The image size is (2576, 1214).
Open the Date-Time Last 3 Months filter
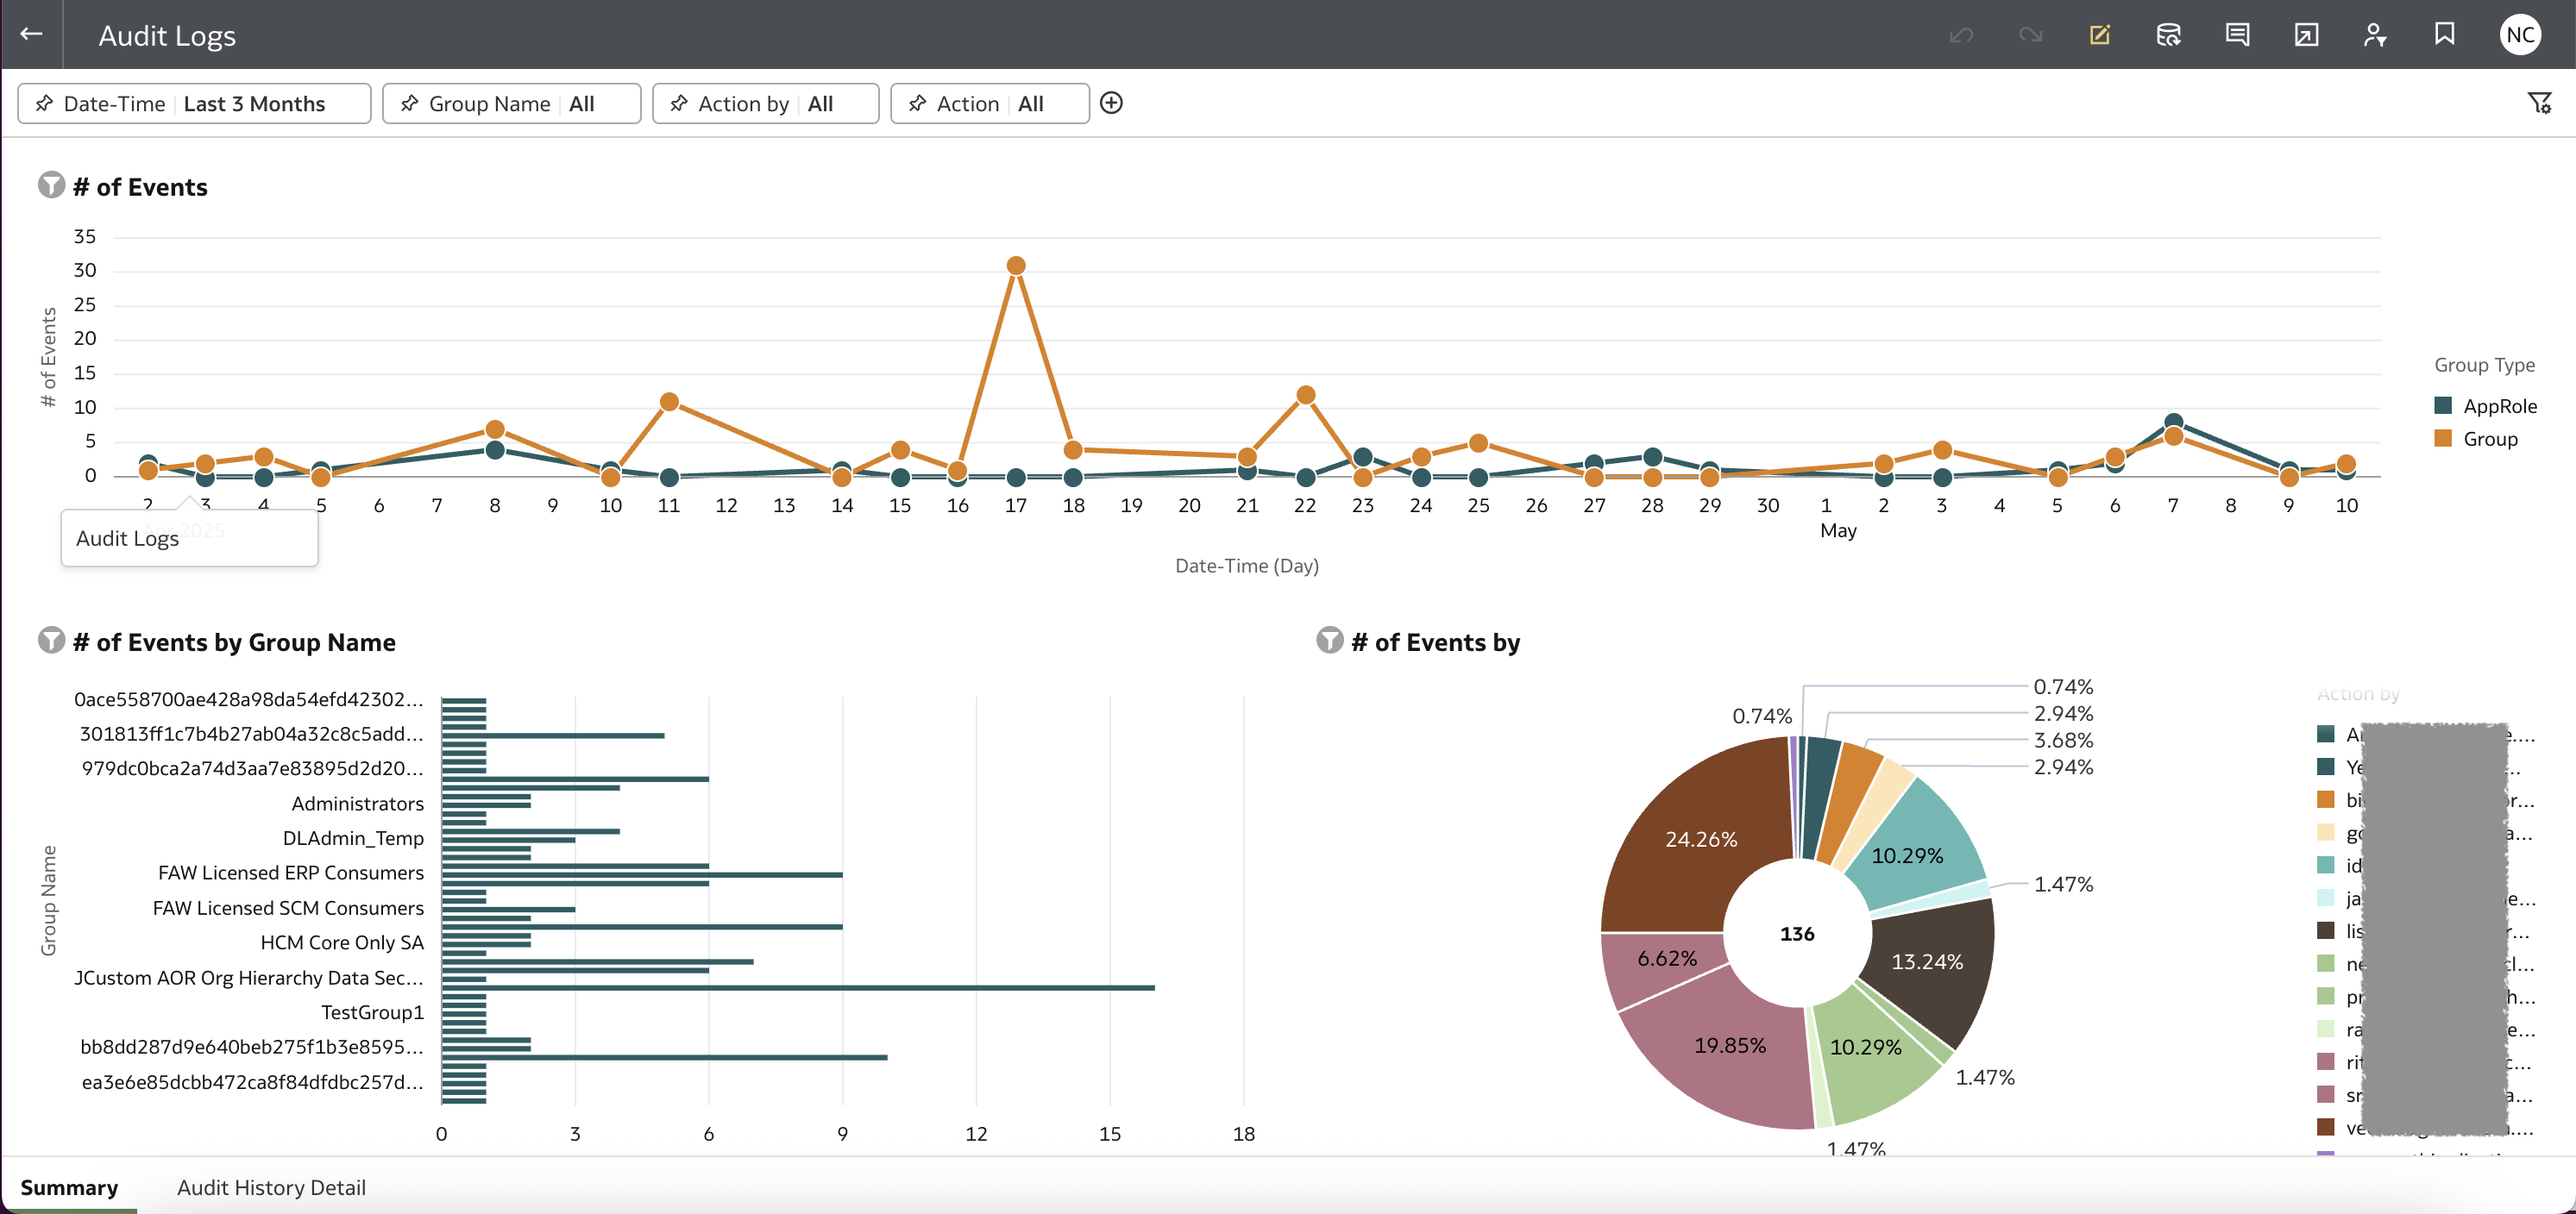194,103
